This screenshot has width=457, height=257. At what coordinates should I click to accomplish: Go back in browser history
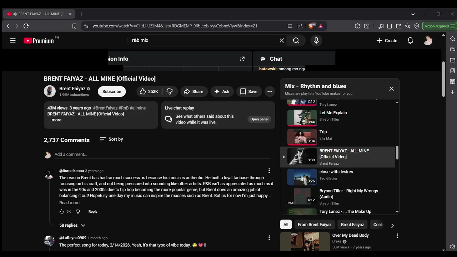[x=8, y=26]
